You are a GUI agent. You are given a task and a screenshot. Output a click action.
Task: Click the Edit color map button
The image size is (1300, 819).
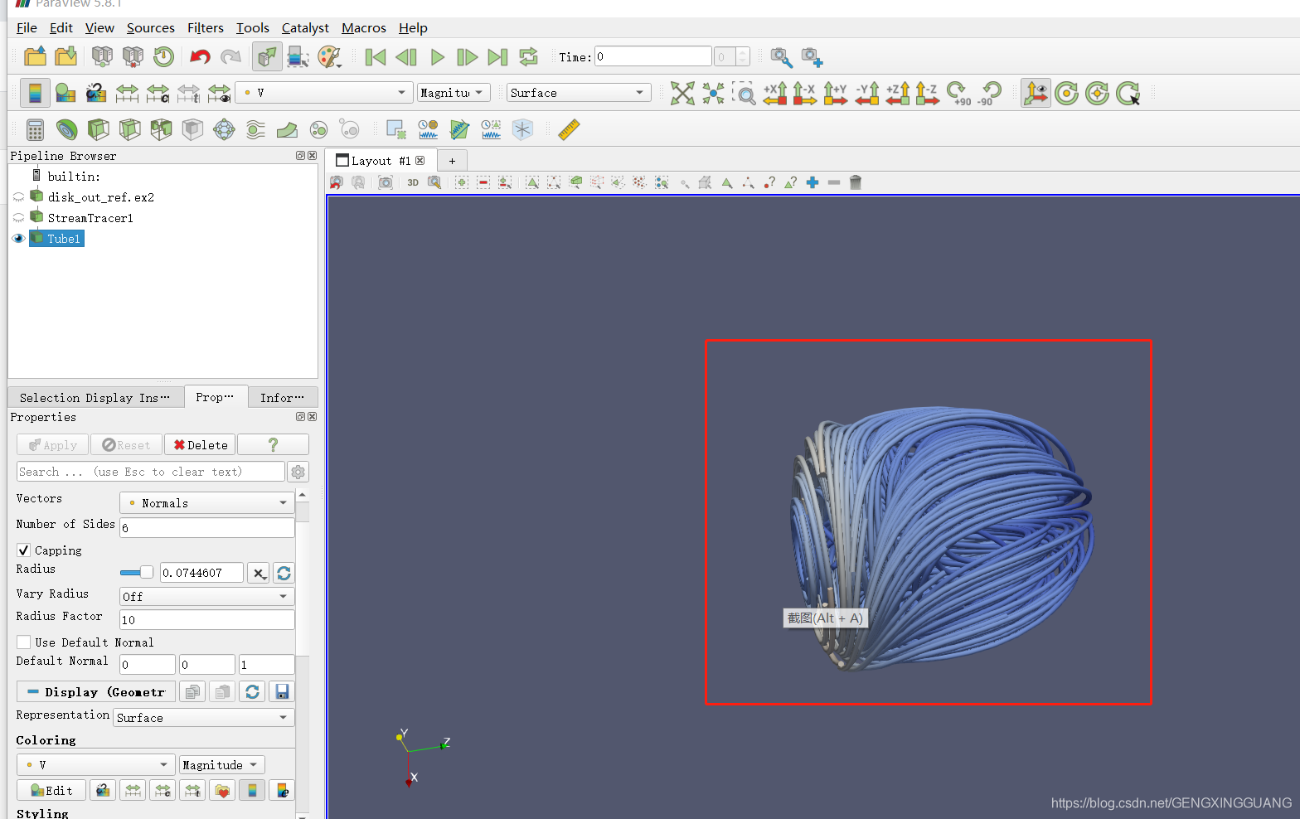point(51,791)
